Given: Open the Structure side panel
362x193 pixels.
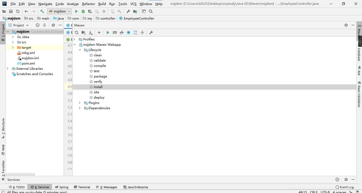Looking at the screenshot, I should pyautogui.click(x=3, y=128).
